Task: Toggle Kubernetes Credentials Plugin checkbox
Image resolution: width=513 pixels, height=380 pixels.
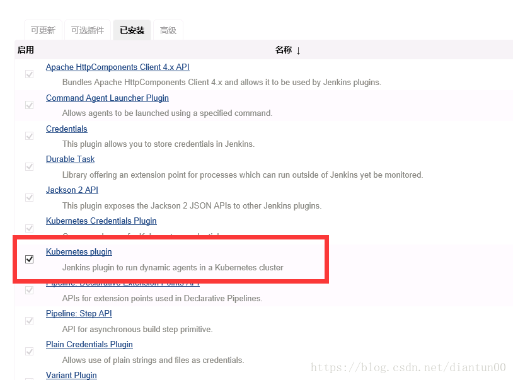Action: pos(30,228)
